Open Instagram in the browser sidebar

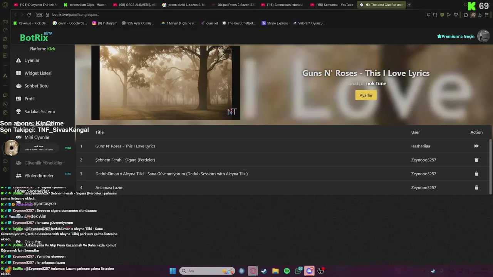click(5, 113)
